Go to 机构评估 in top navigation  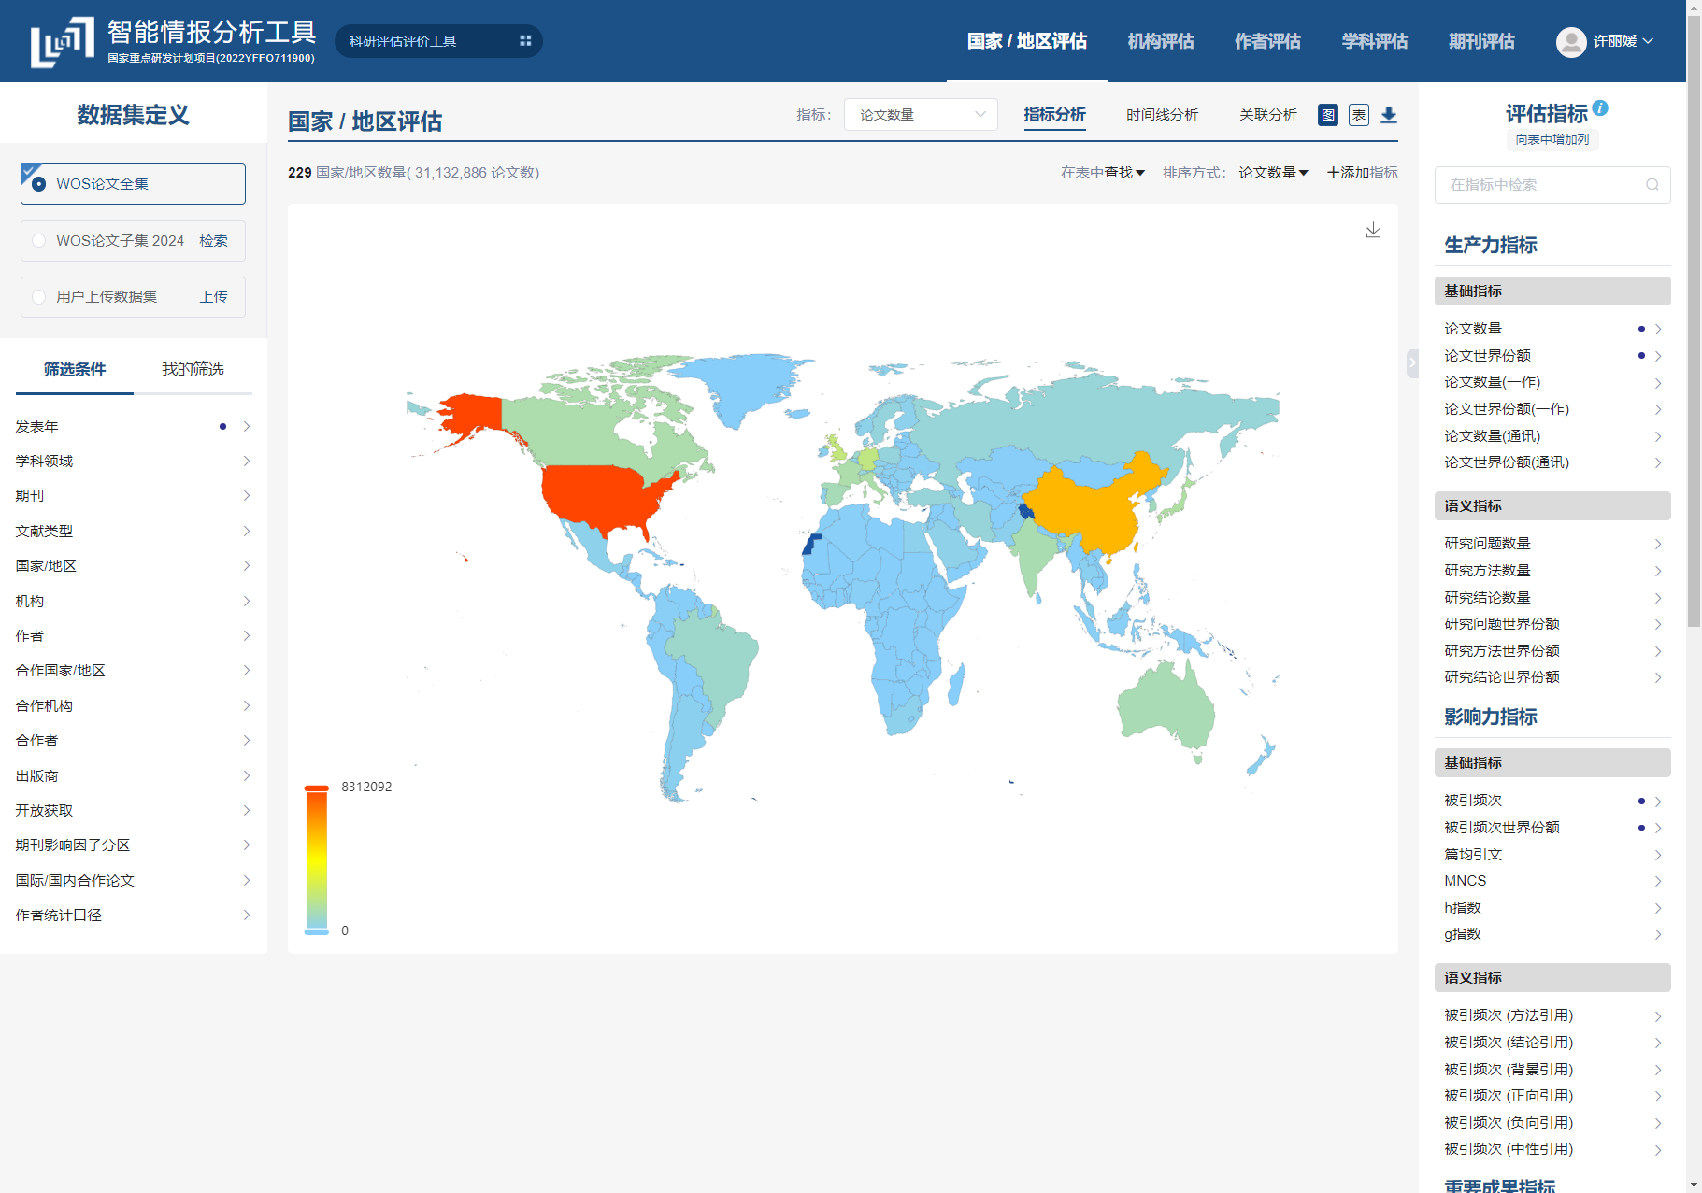click(1161, 41)
